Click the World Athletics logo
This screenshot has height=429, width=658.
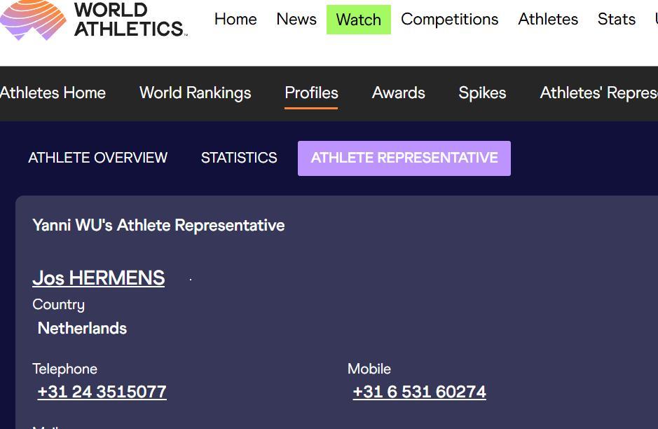point(95,19)
